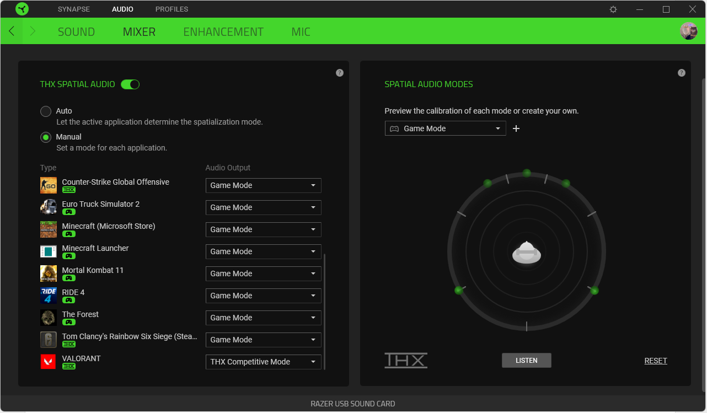Click the VALORANT game icon

pos(49,362)
